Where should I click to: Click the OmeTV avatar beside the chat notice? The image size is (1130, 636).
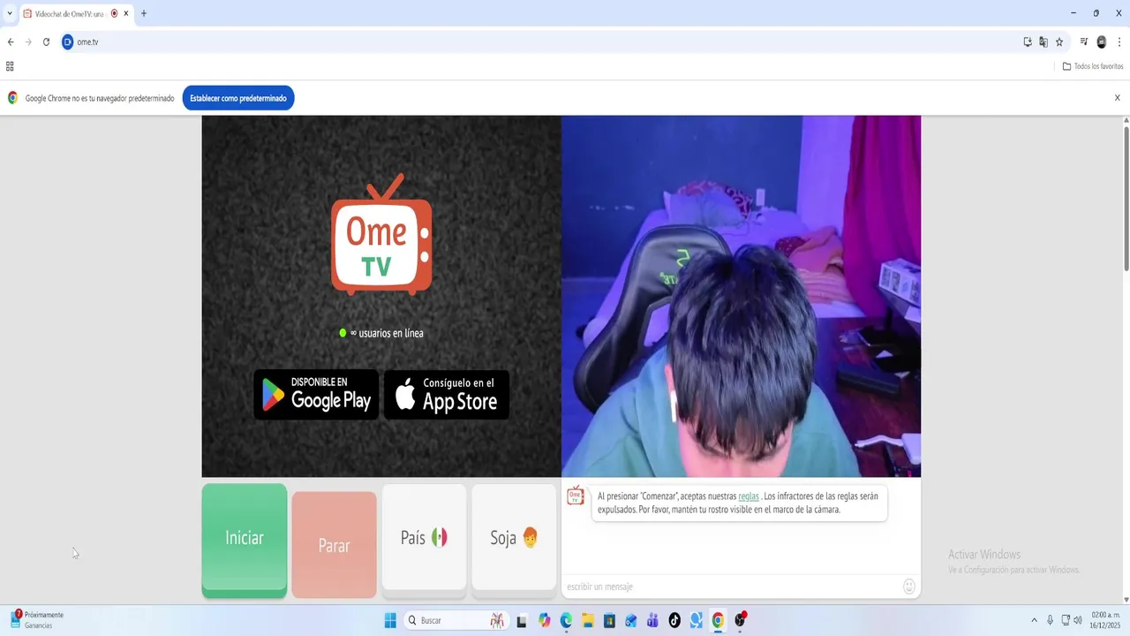[576, 496]
